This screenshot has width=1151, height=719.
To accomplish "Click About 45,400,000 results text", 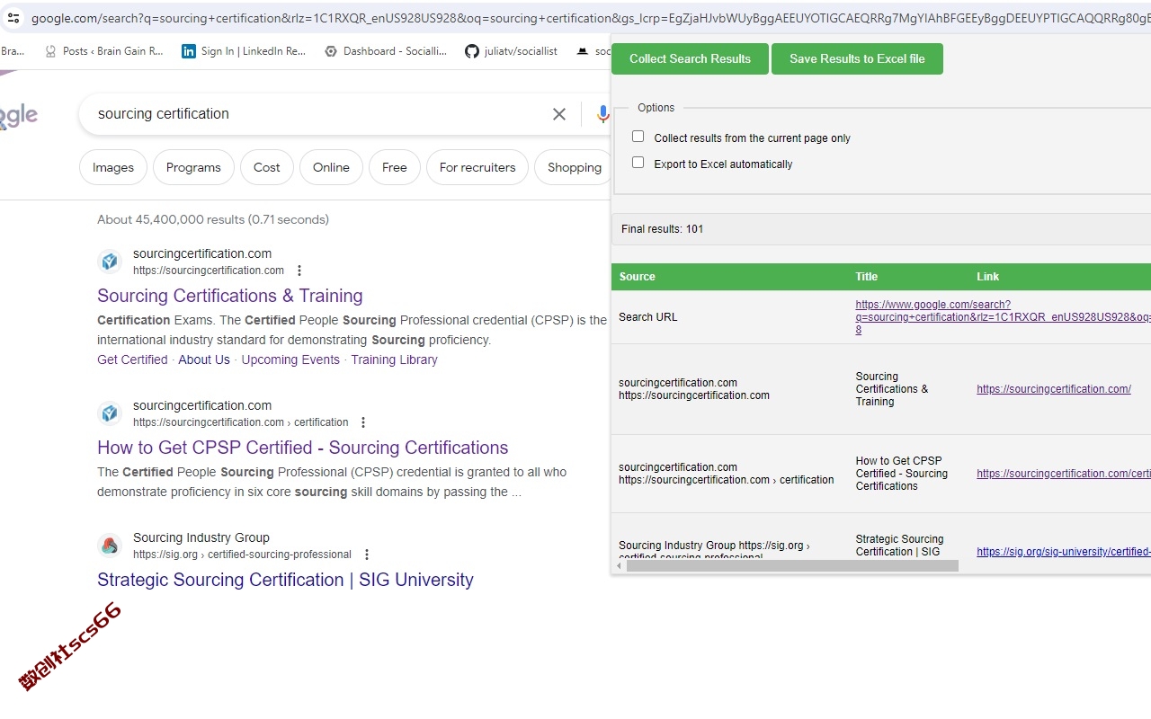I will 213,219.
